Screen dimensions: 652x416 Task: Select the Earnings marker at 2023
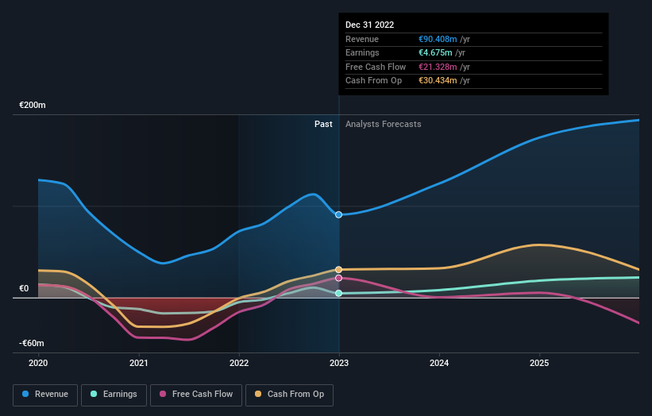(x=339, y=294)
